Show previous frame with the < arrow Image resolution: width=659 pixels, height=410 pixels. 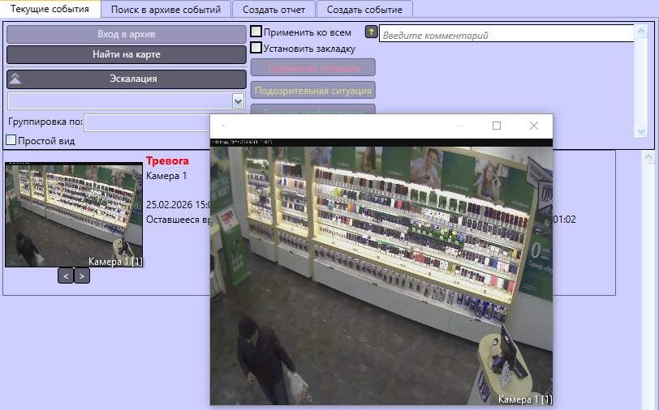[66, 275]
